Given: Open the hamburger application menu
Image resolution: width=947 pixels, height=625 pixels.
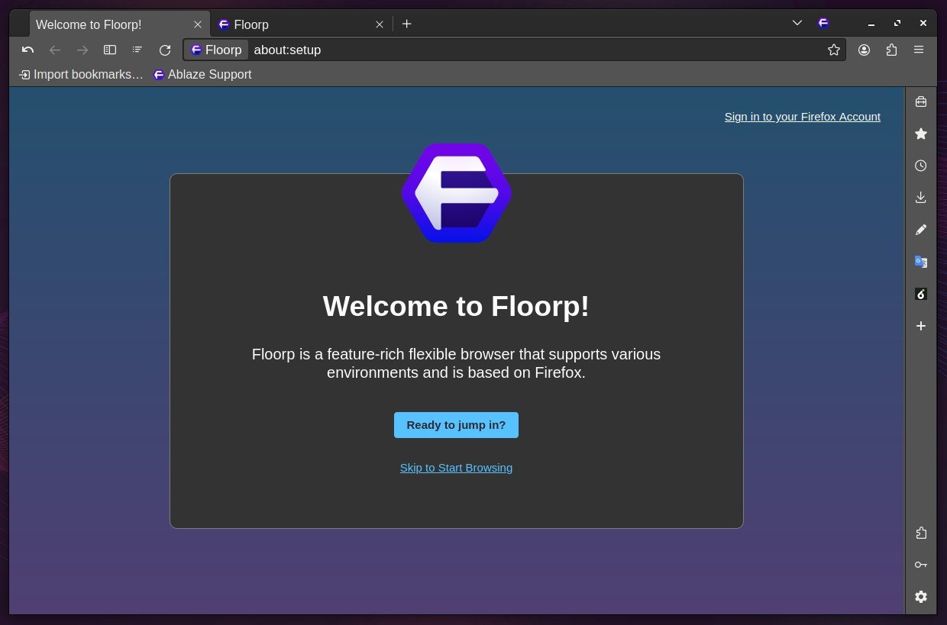Looking at the screenshot, I should tap(919, 50).
